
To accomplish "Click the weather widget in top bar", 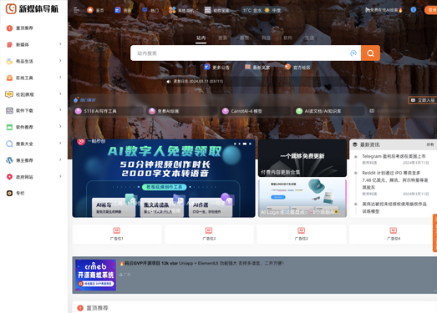I will pyautogui.click(x=262, y=10).
